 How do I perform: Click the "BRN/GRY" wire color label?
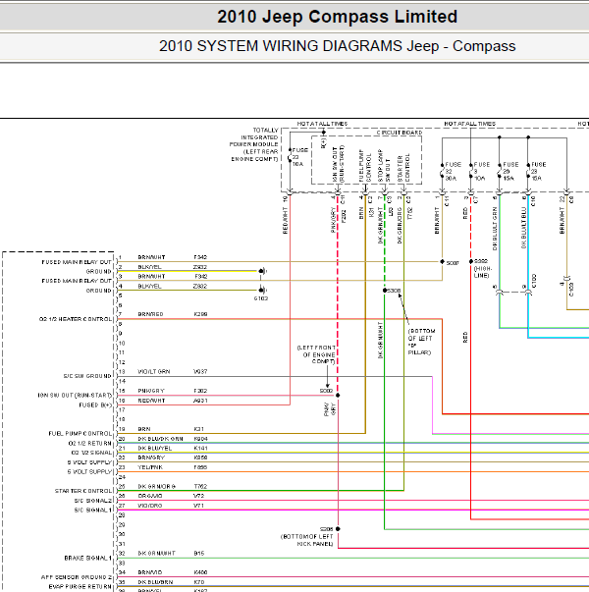click(151, 457)
